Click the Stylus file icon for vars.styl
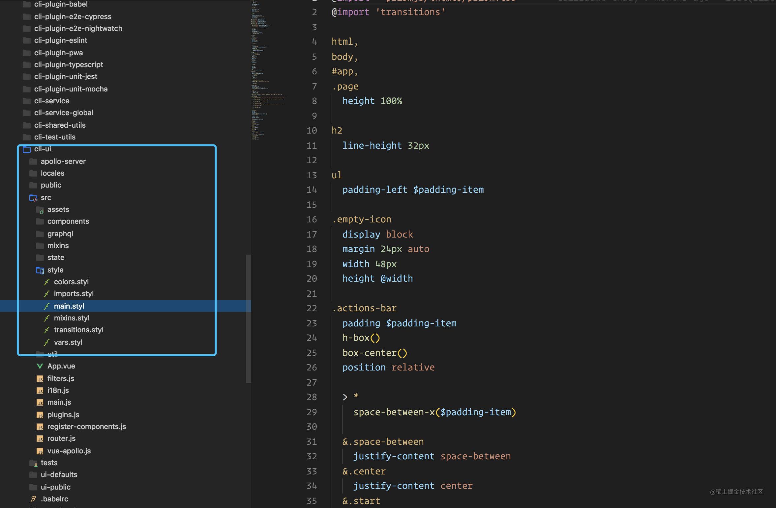The image size is (776, 508). 47,342
